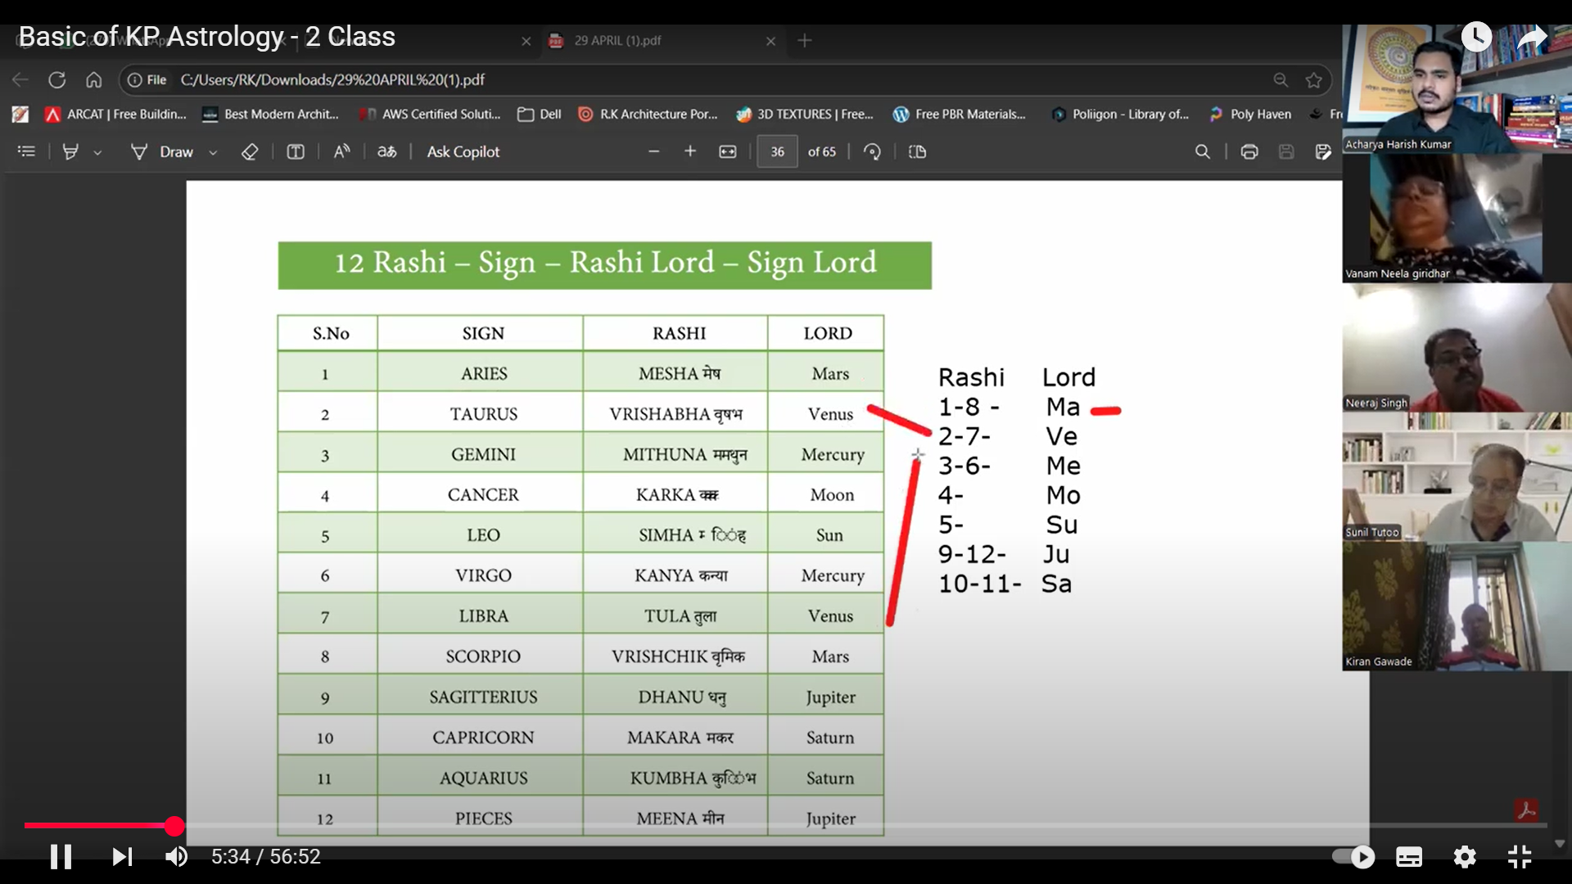This screenshot has width=1572, height=884.
Task: Toggle subtitles captions button
Action: pos(1409,857)
